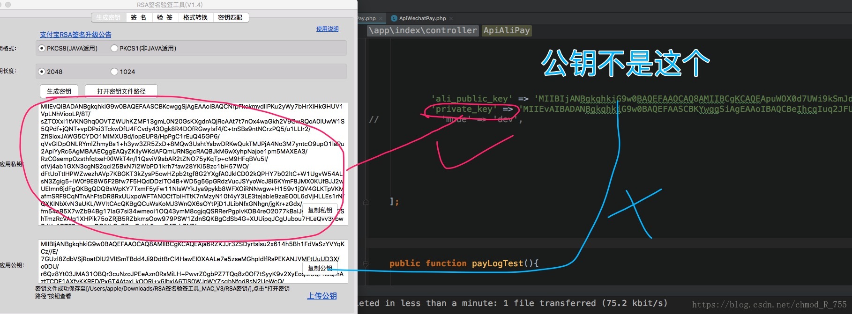Click the \app\index\controller namespace breadcrumb
The image size is (852, 314).
tap(423, 30)
